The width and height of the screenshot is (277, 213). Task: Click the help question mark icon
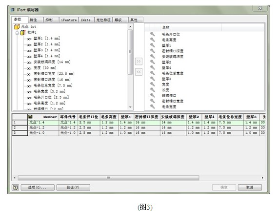pos(16,187)
